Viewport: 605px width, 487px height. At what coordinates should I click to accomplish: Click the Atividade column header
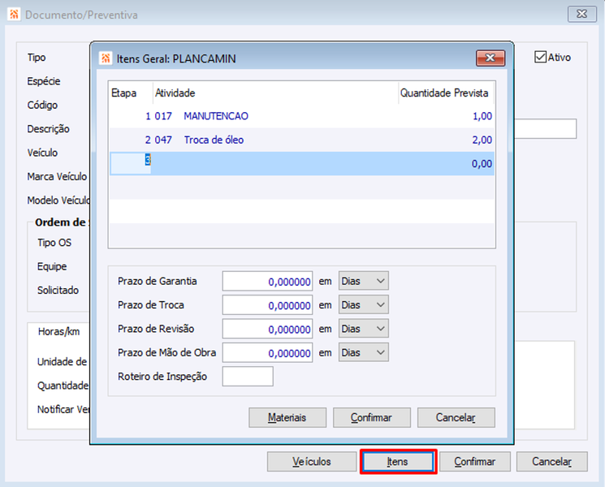(x=275, y=93)
